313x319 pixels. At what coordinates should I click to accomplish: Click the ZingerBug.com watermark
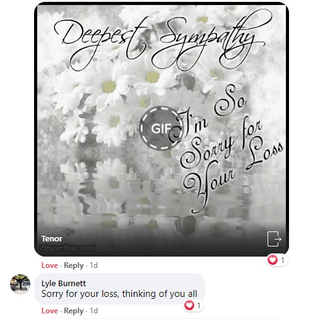[x=67, y=248]
